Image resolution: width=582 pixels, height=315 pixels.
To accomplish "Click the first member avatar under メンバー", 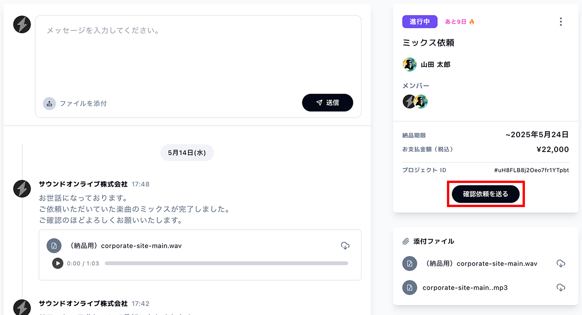I will pos(408,101).
